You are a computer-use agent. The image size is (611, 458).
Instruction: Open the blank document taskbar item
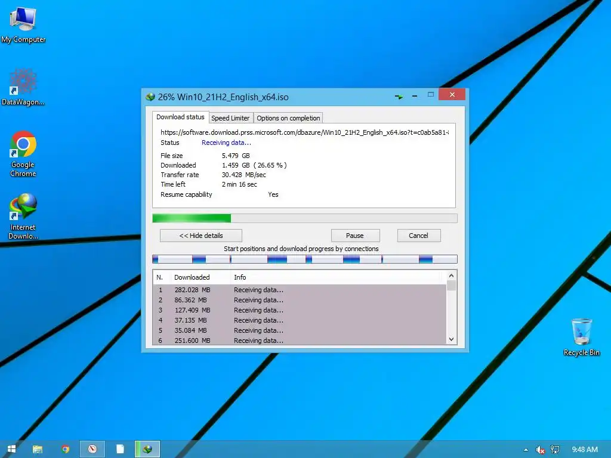[x=120, y=449]
